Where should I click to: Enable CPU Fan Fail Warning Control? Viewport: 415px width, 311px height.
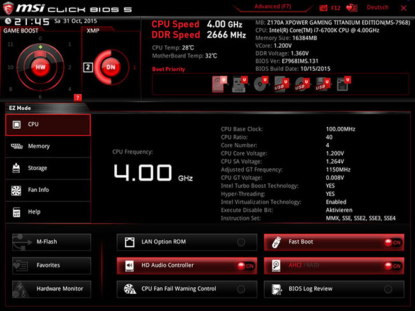[241, 289]
